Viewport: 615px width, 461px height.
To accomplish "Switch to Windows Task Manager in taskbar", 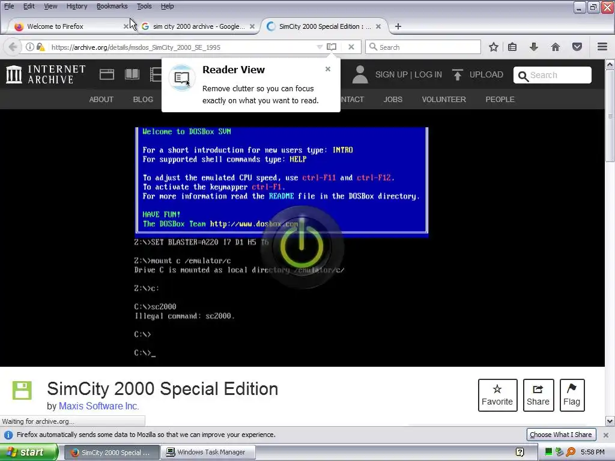I will [208, 452].
